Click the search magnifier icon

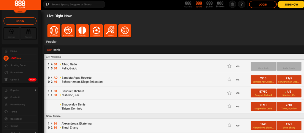pyautogui.click(x=47, y=4)
